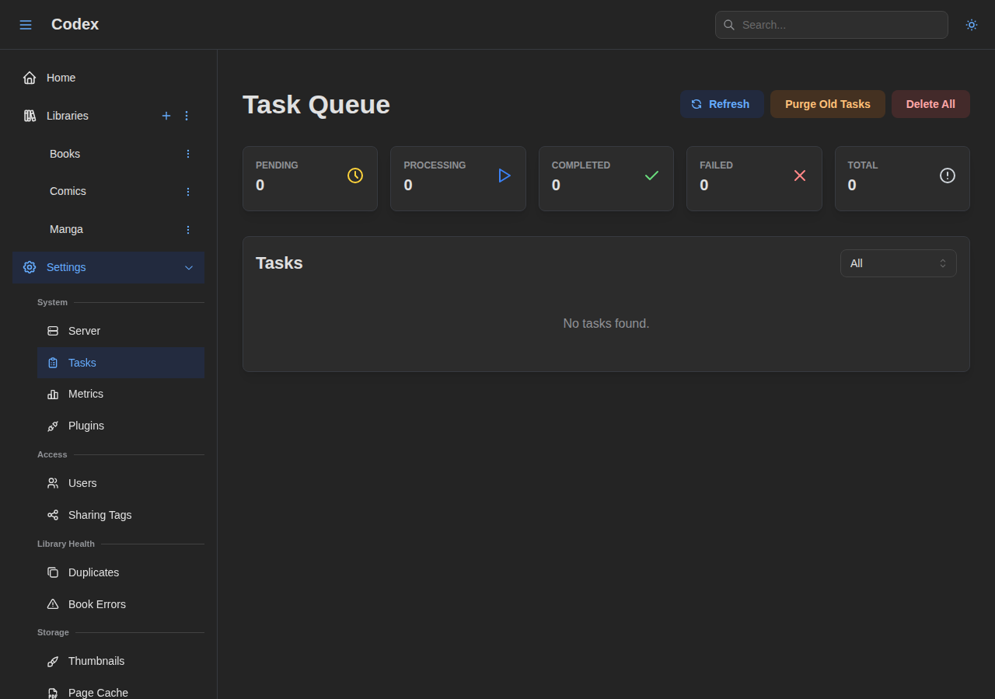This screenshot has height=699, width=995.
Task: Click the Pending clock icon
Action: point(355,175)
